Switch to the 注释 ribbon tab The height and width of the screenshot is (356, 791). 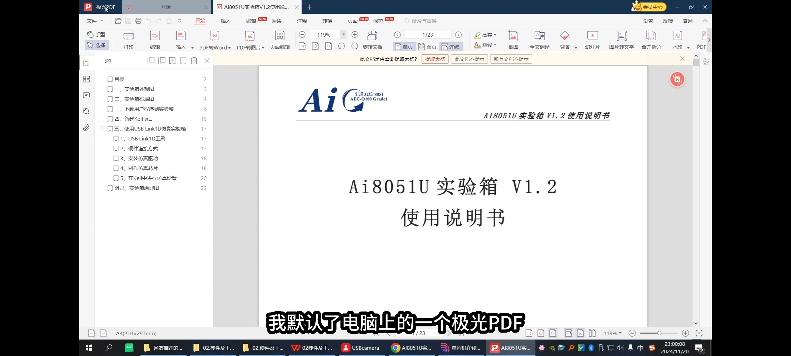(x=302, y=21)
